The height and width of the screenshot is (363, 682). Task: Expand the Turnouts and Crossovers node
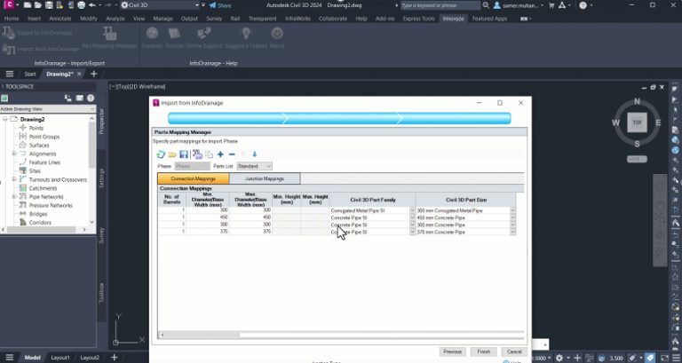[x=14, y=179]
